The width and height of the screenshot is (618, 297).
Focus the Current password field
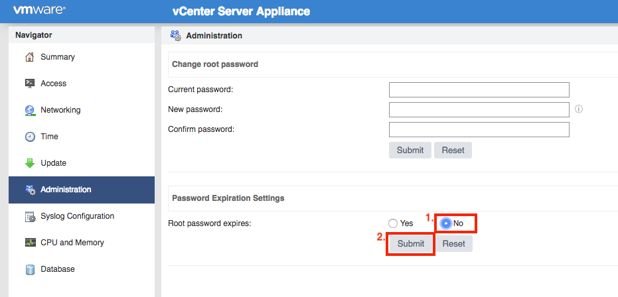479,89
